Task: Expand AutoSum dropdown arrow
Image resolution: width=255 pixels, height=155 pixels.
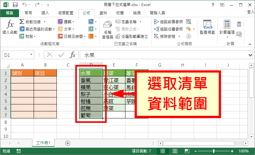Action: [44, 22]
